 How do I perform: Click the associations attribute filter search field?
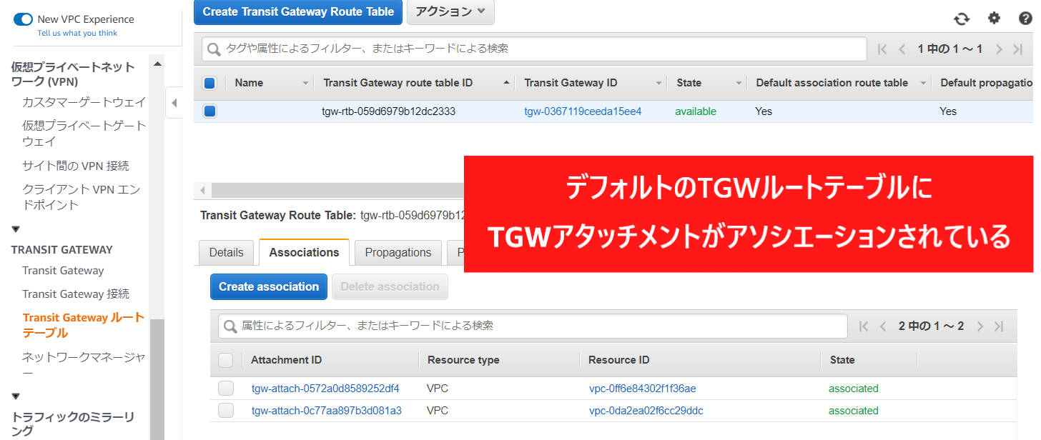tap(533, 326)
